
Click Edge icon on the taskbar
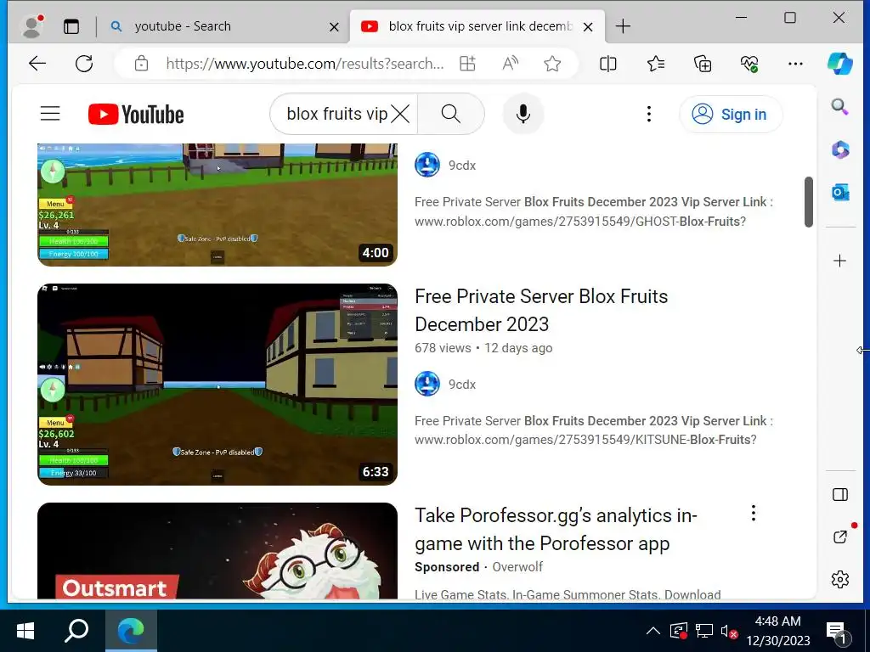(131, 631)
